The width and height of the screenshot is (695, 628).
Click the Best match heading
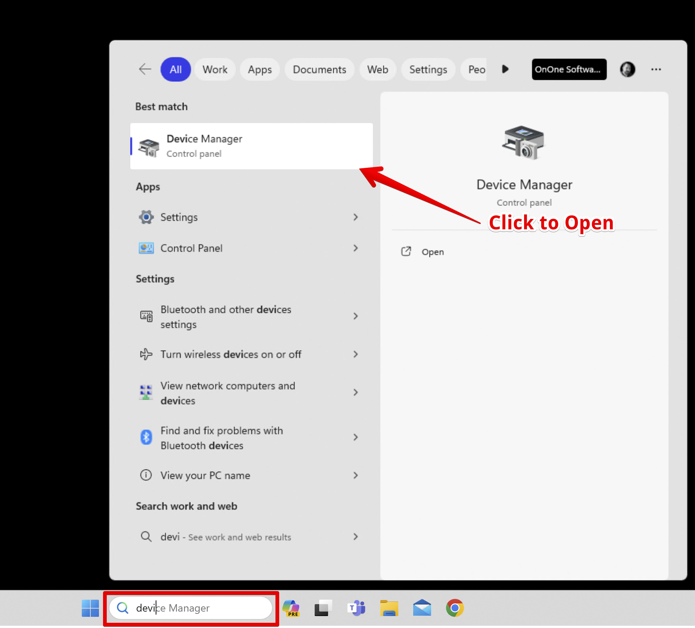pyautogui.click(x=161, y=107)
